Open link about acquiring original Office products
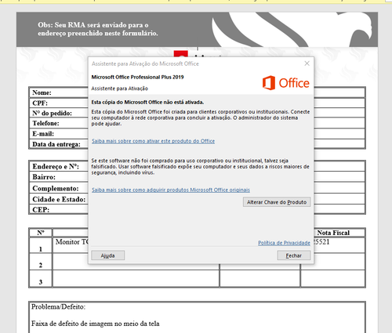The width and height of the screenshot is (392, 333). 171,190
